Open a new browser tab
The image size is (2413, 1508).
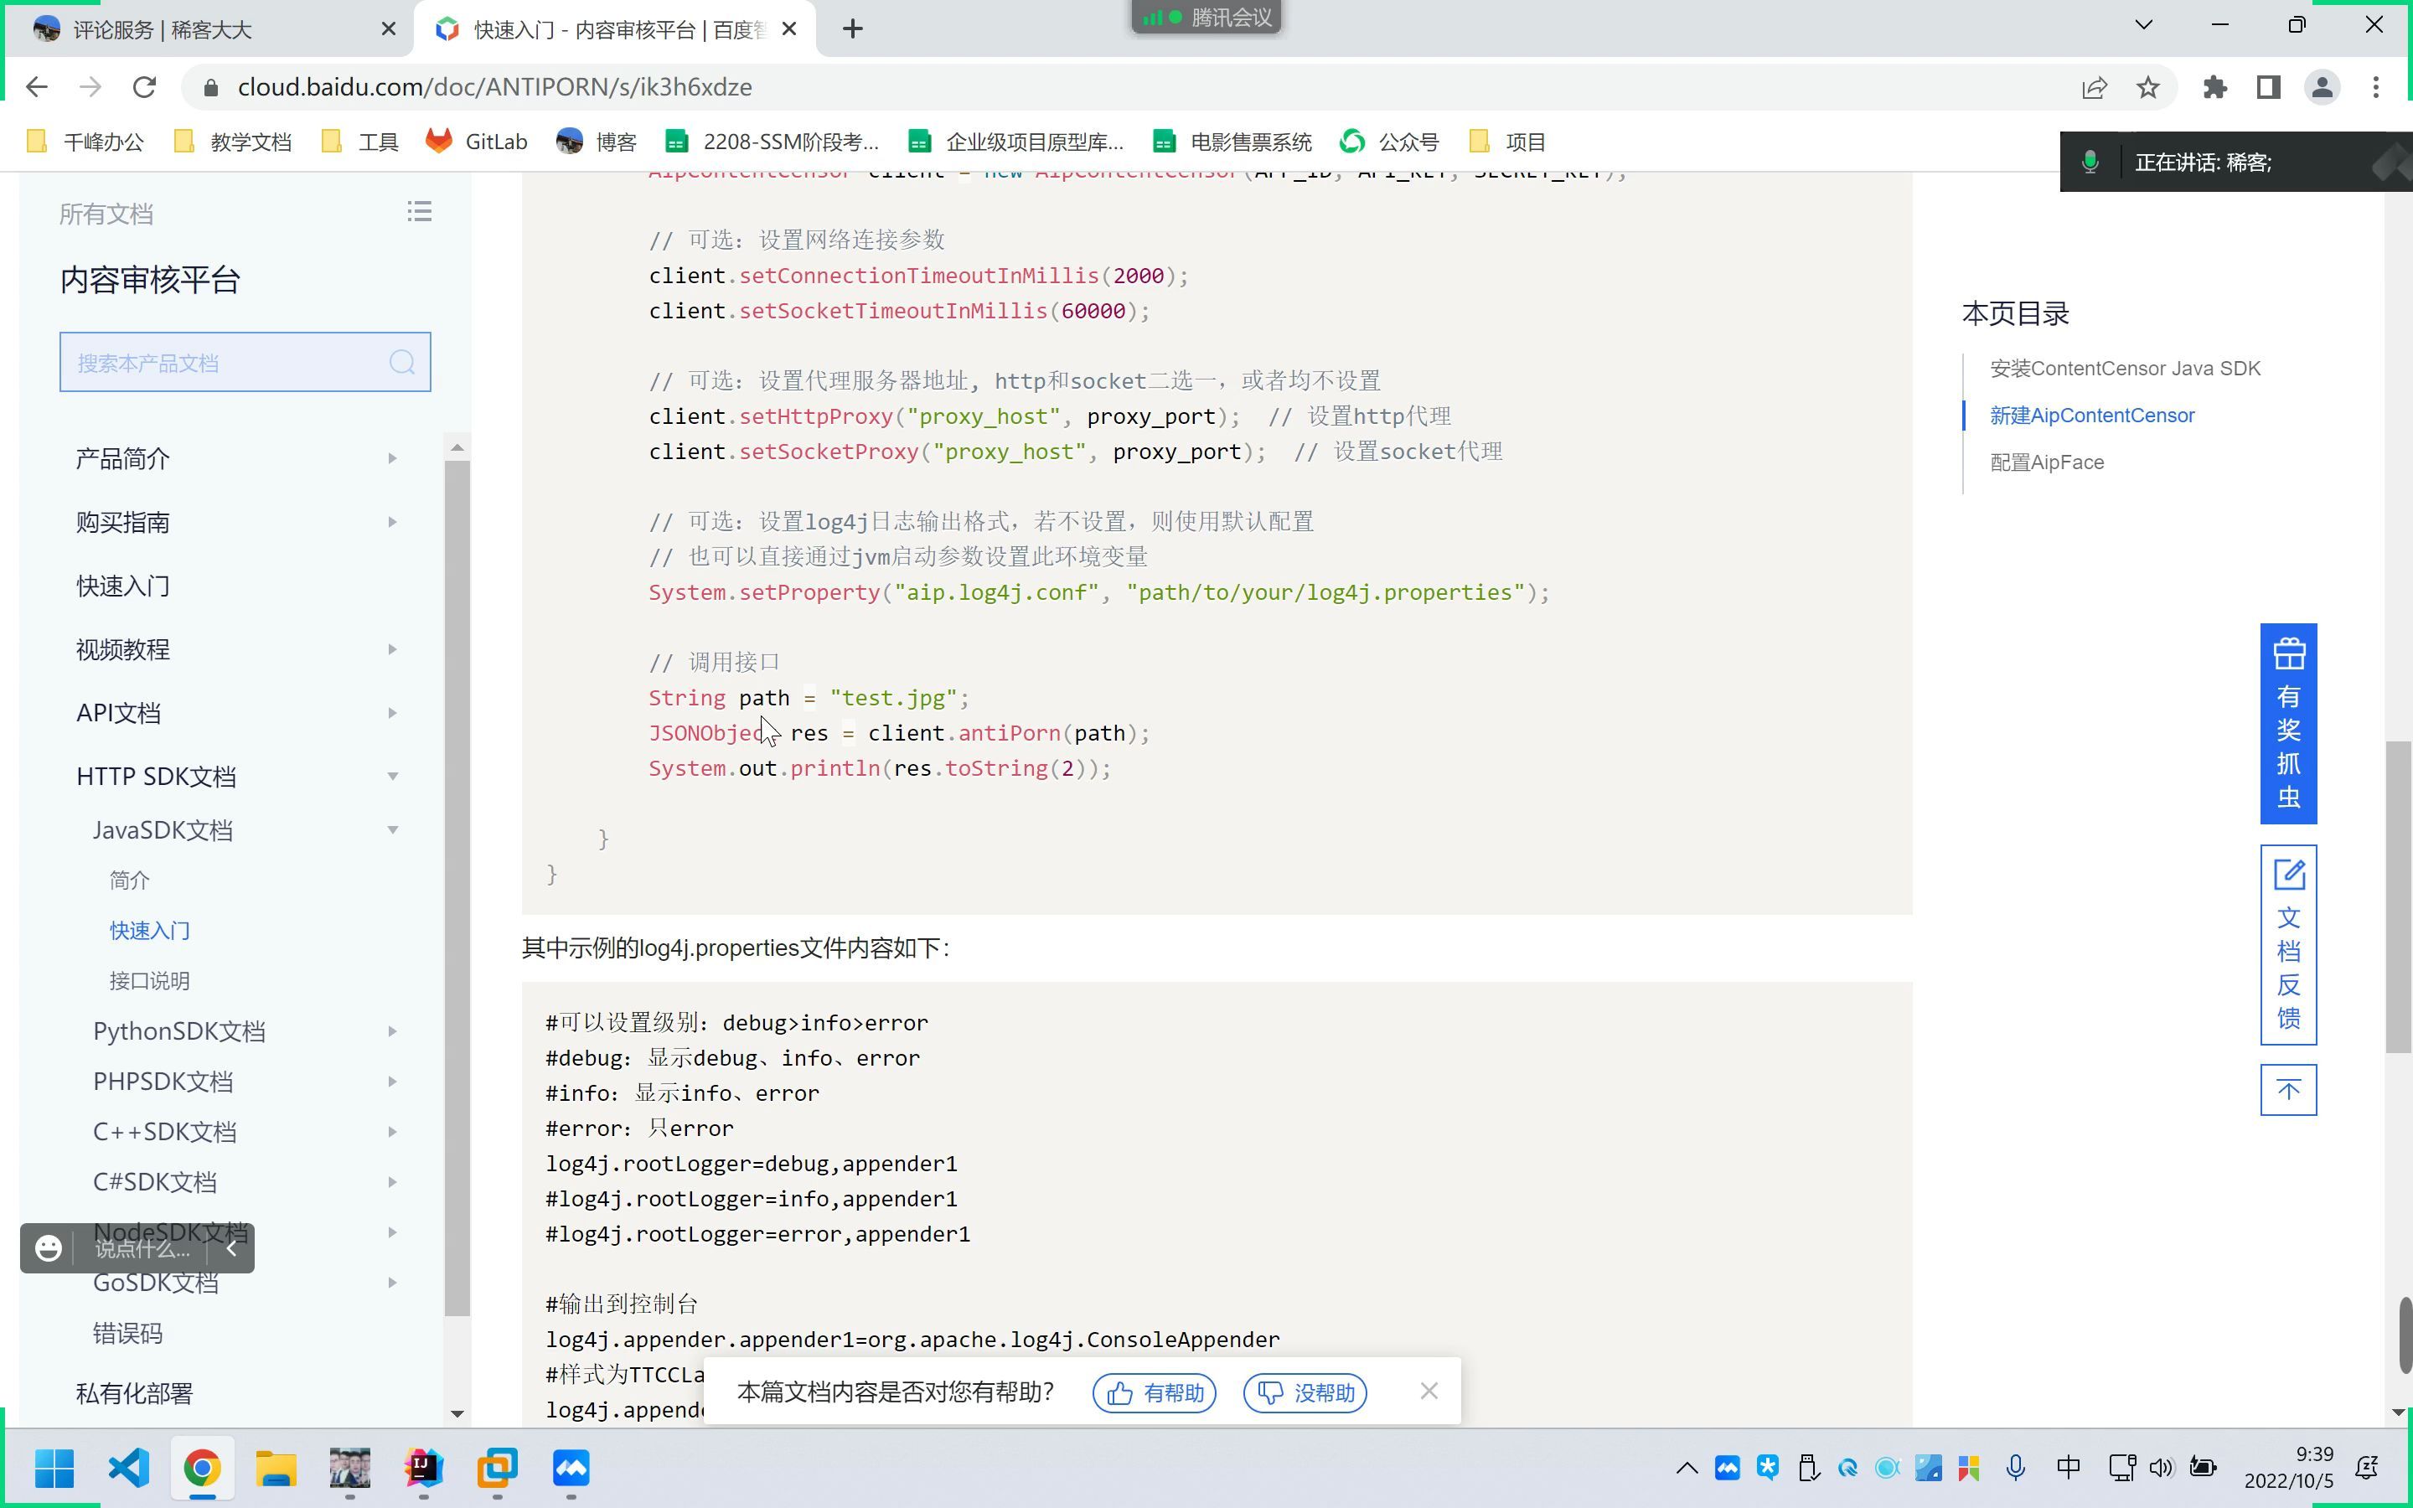[x=853, y=29]
